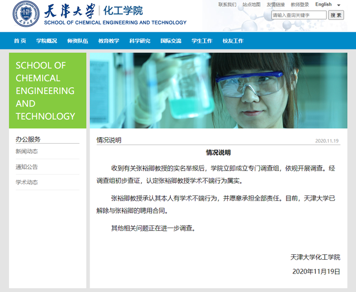Click the 搜索 search button
The width and height of the screenshot is (356, 292).
click(x=337, y=15)
